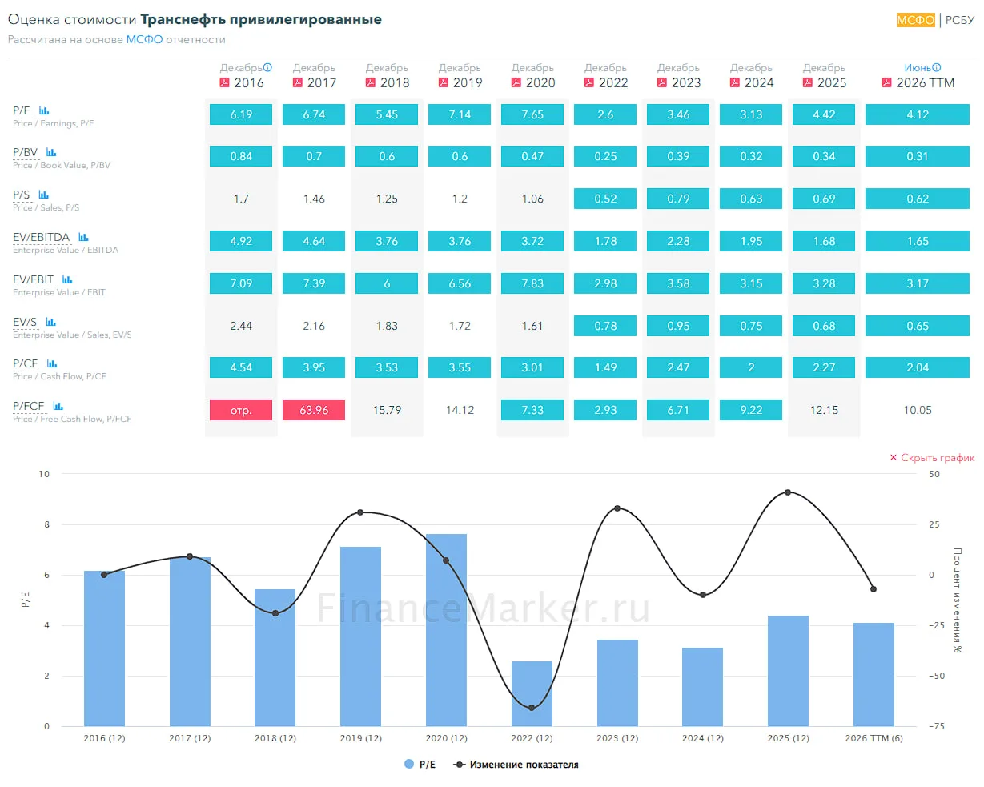
Task: Click the P/FCF metric label
Action: [29, 406]
